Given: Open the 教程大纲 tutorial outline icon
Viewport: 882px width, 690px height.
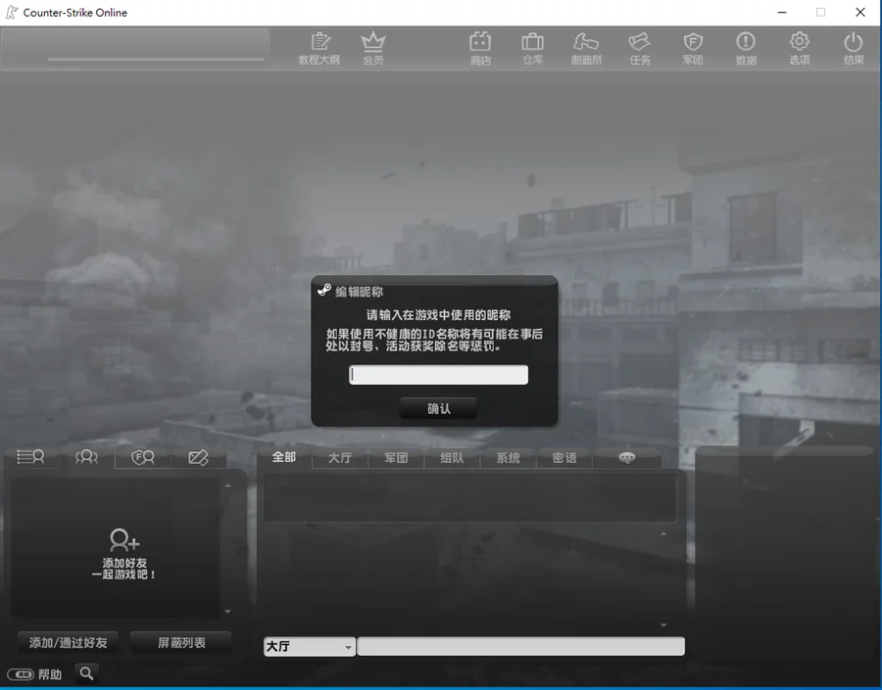Looking at the screenshot, I should click(x=318, y=48).
